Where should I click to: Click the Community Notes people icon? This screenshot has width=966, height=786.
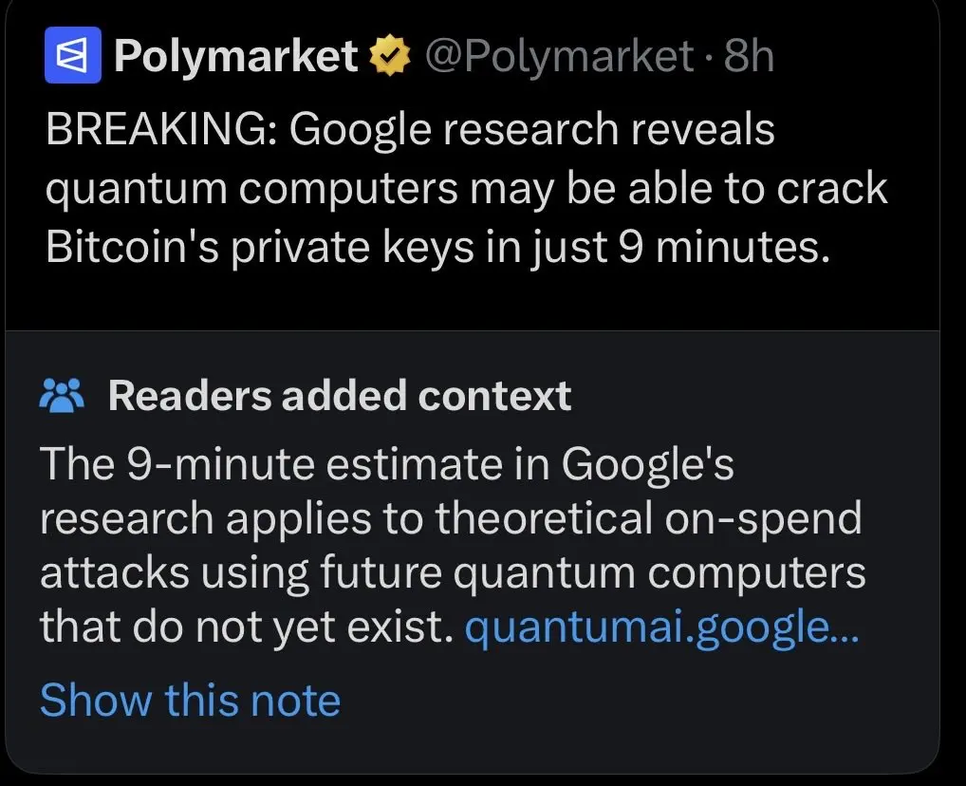62,395
